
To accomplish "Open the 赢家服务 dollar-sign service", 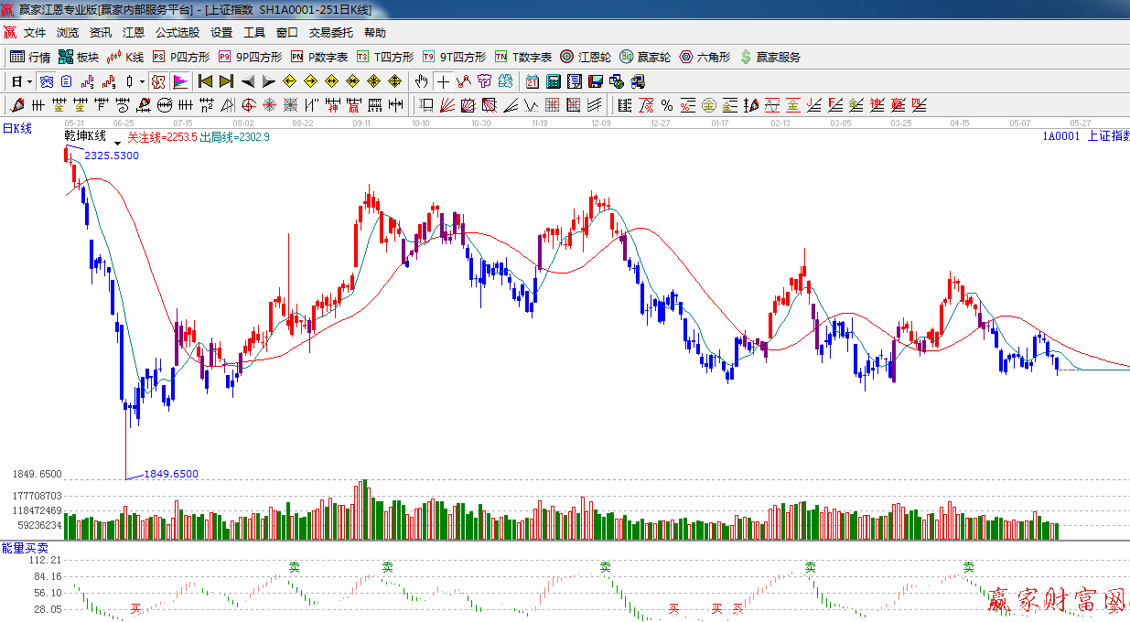I will [x=769, y=57].
